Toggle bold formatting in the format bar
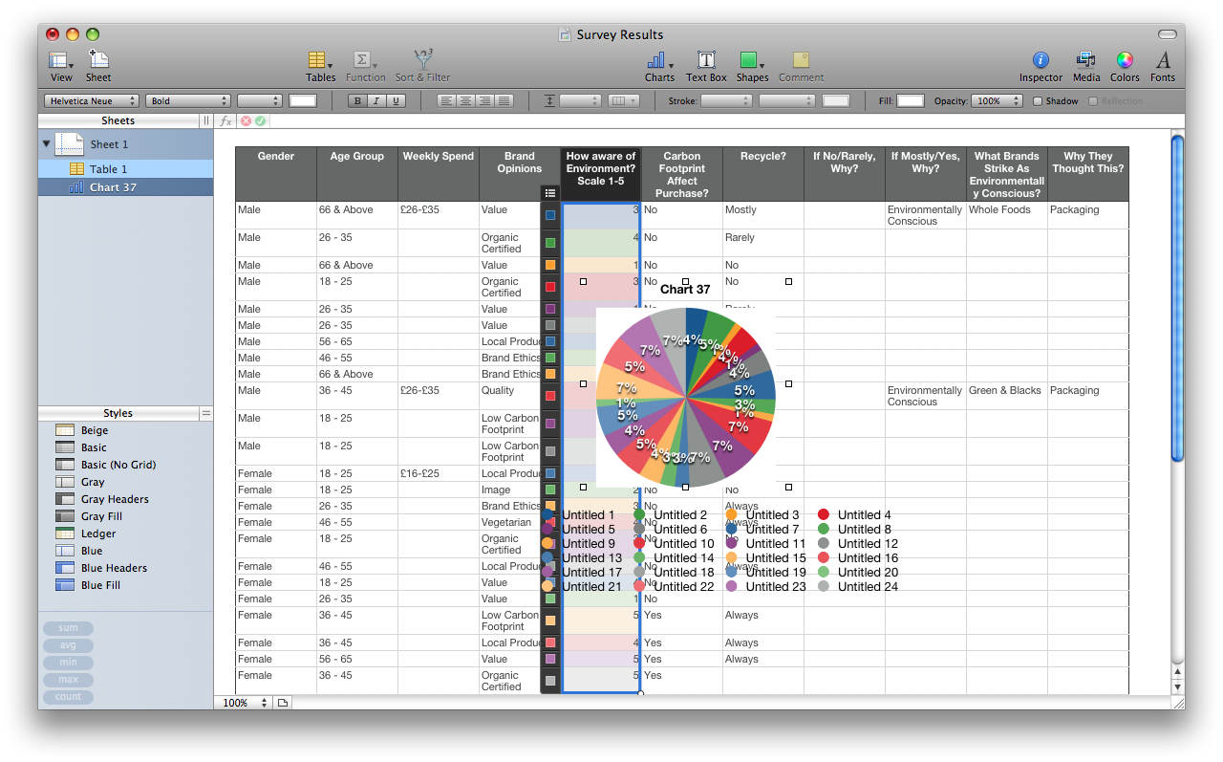The height and width of the screenshot is (762, 1223). 357,100
